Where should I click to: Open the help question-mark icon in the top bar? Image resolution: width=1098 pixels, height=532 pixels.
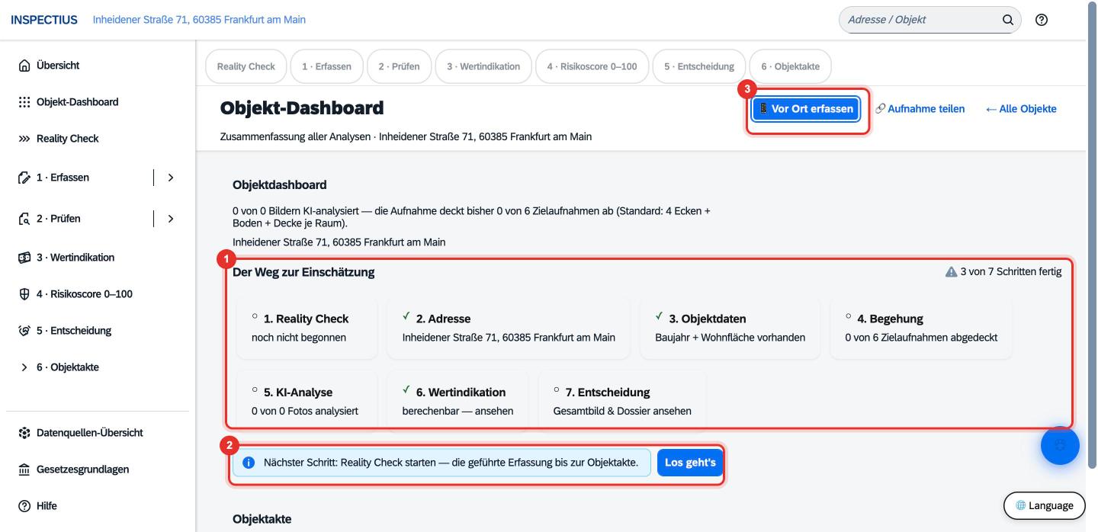point(1041,20)
